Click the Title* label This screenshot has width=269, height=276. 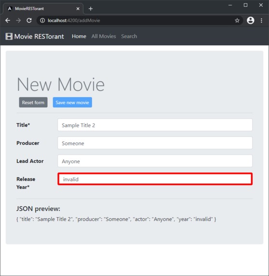pos(23,125)
